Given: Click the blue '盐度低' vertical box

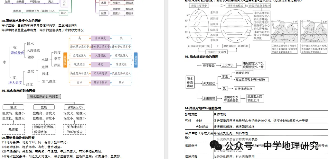Looking at the screenshot, I should point(136,60).
